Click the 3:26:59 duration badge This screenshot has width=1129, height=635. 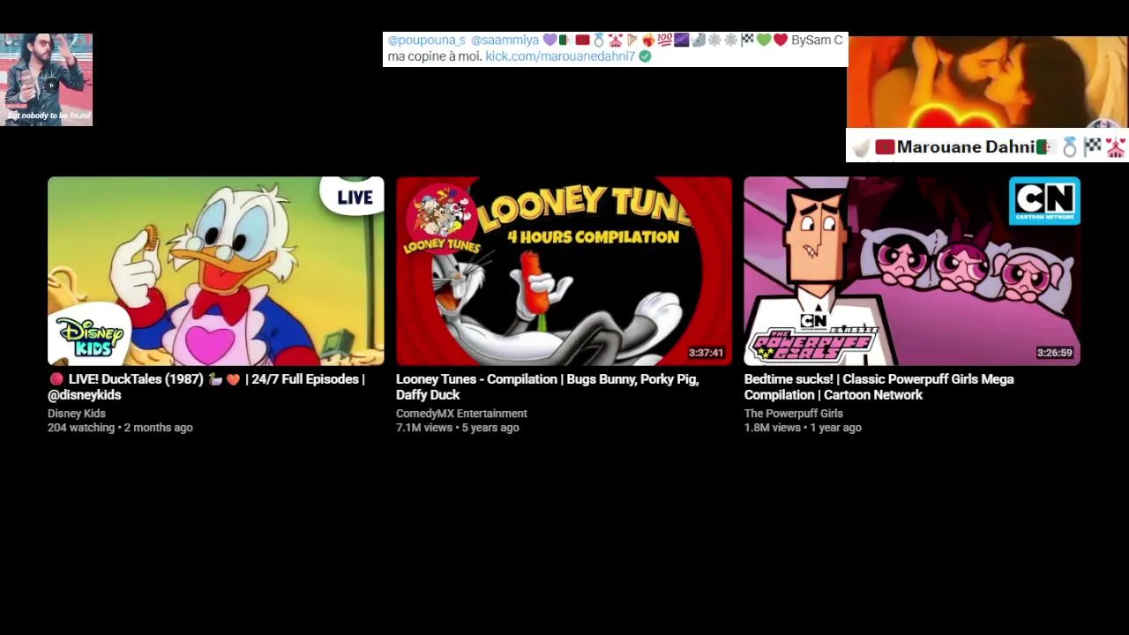pyautogui.click(x=1054, y=353)
